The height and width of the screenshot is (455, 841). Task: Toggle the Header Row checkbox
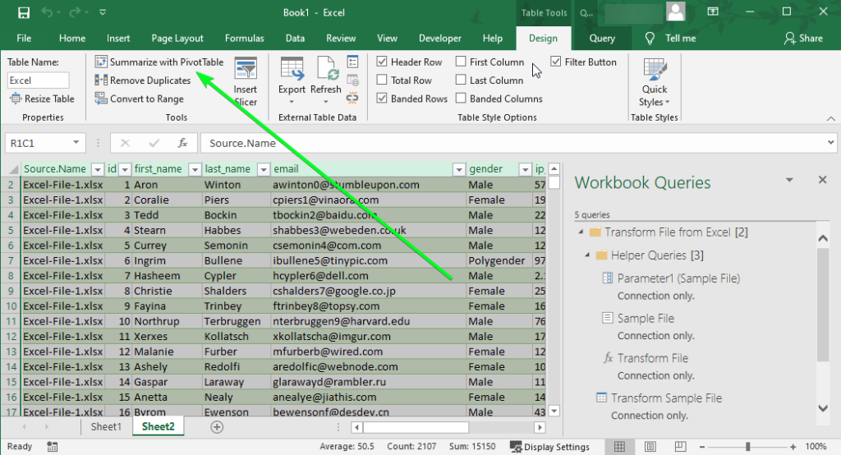(382, 62)
